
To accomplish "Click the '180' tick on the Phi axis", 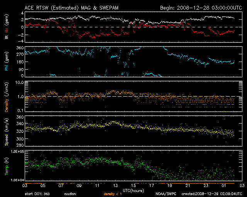I will pyautogui.click(x=20, y=62).
